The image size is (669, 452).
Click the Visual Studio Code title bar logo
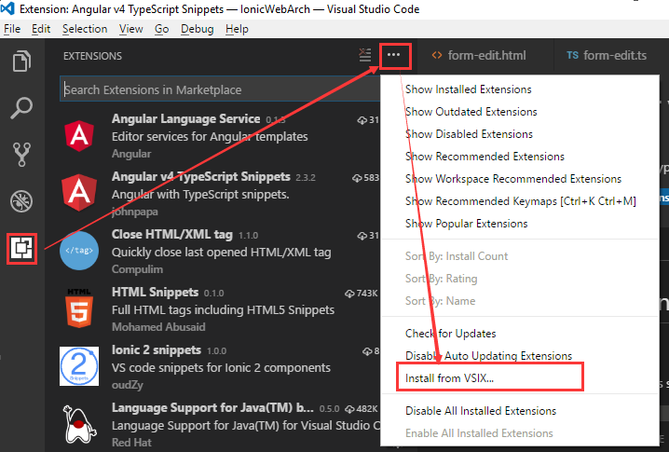[7, 8]
